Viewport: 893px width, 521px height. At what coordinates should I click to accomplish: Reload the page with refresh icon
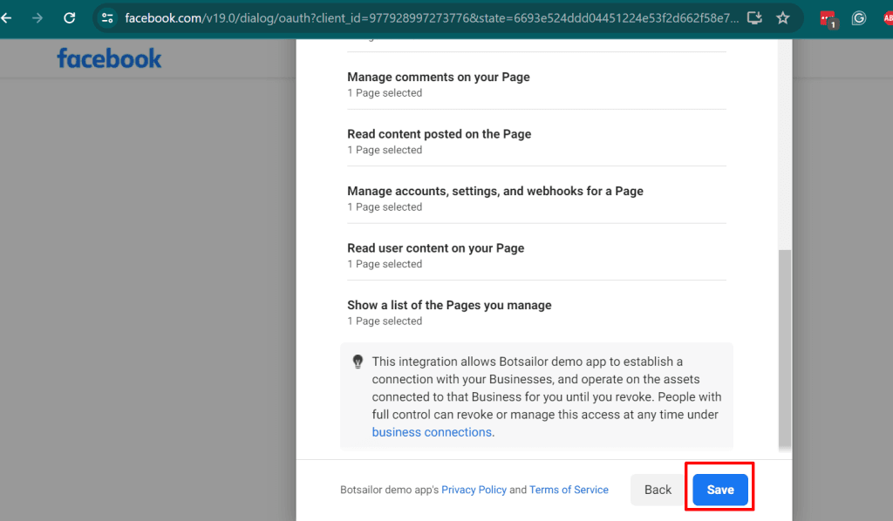70,17
